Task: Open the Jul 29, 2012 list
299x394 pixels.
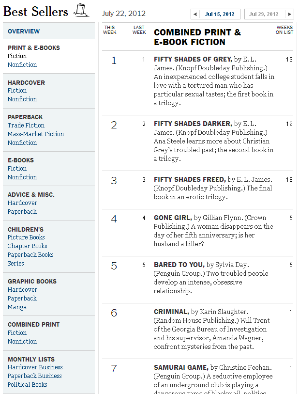Action: click(x=264, y=15)
